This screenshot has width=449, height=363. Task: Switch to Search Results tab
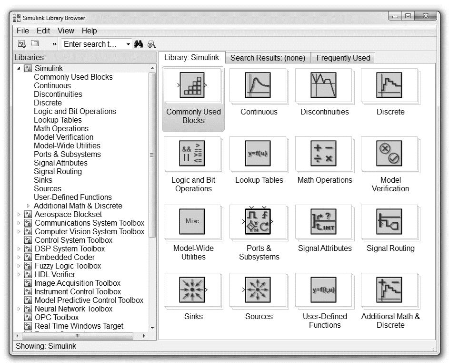point(268,58)
